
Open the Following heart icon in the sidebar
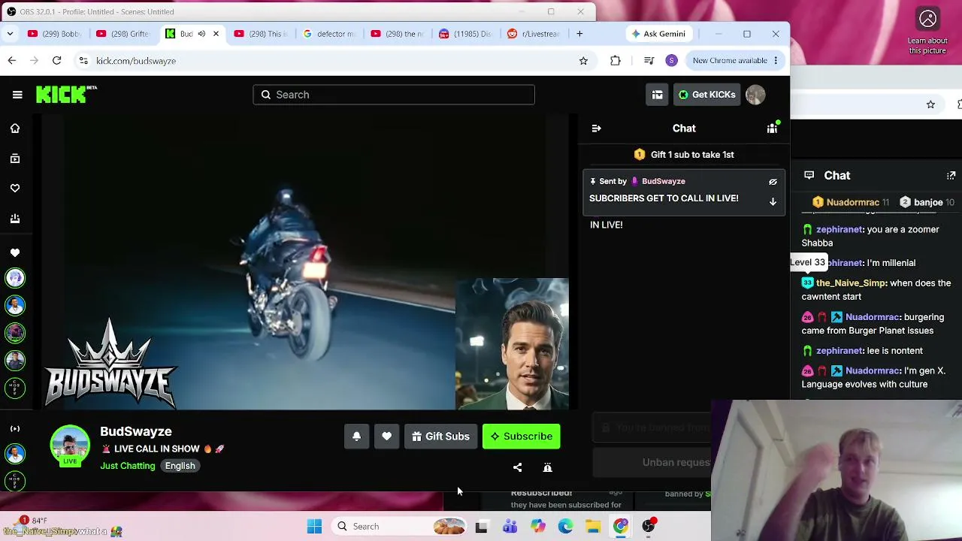[x=15, y=189]
